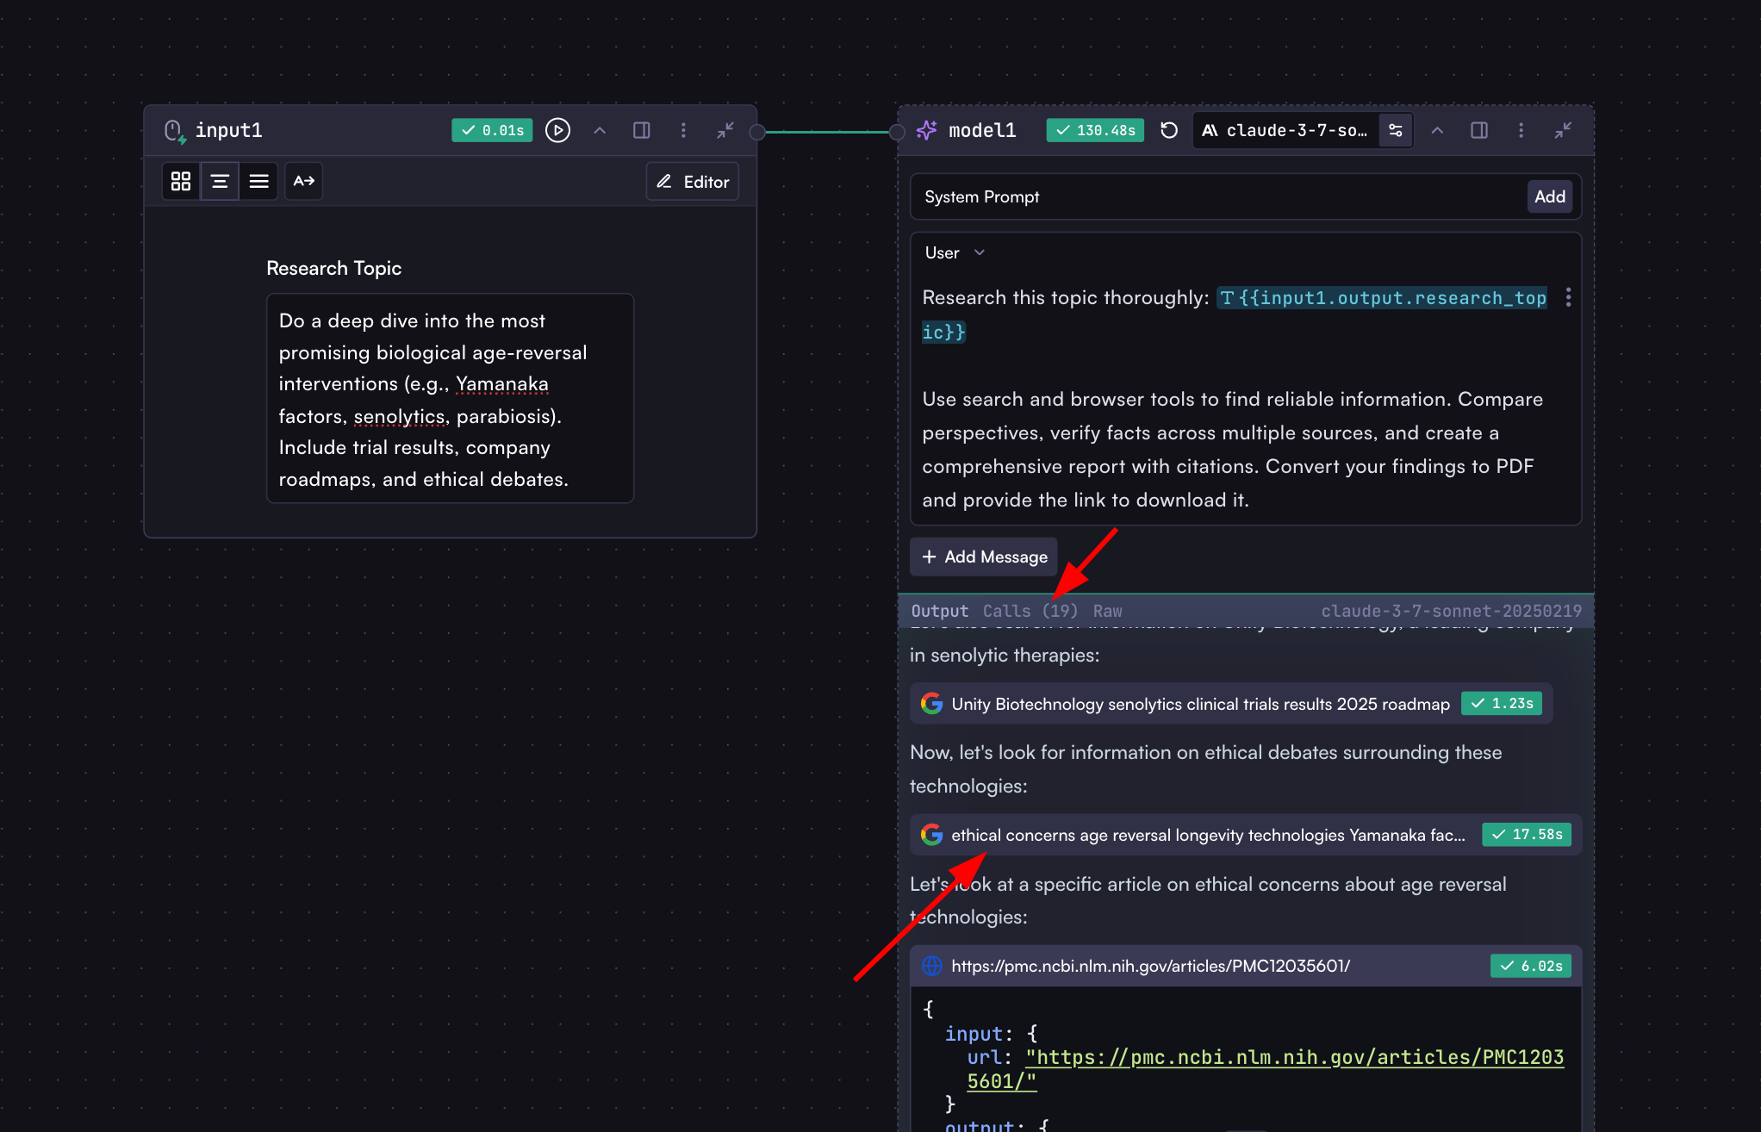This screenshot has height=1132, width=1761.
Task: Open the claude-3-7-sonnet model selector
Action: pyautogui.click(x=1285, y=130)
